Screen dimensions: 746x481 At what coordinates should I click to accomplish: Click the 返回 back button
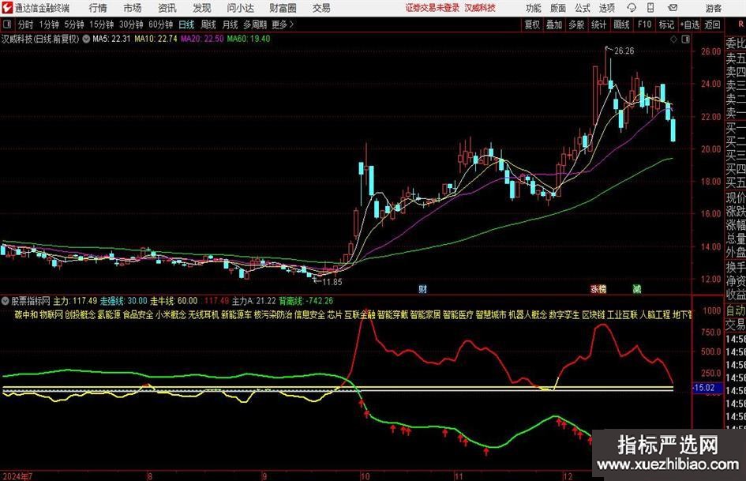click(x=712, y=24)
